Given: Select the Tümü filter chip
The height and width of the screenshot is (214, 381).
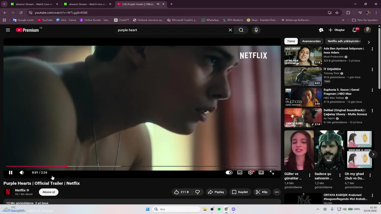Looking at the screenshot, I should coord(291,41).
